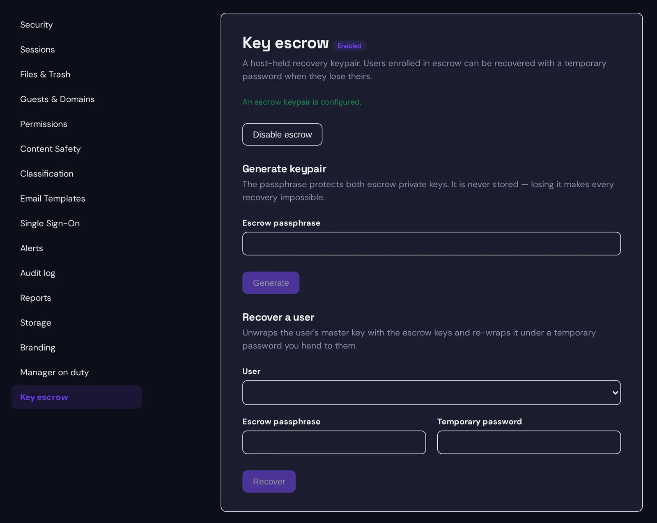Focus the Temporary password field

[529, 442]
